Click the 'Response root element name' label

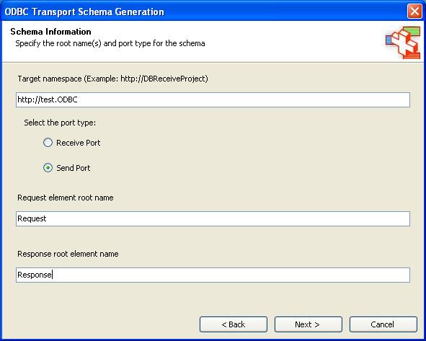pyautogui.click(x=68, y=254)
